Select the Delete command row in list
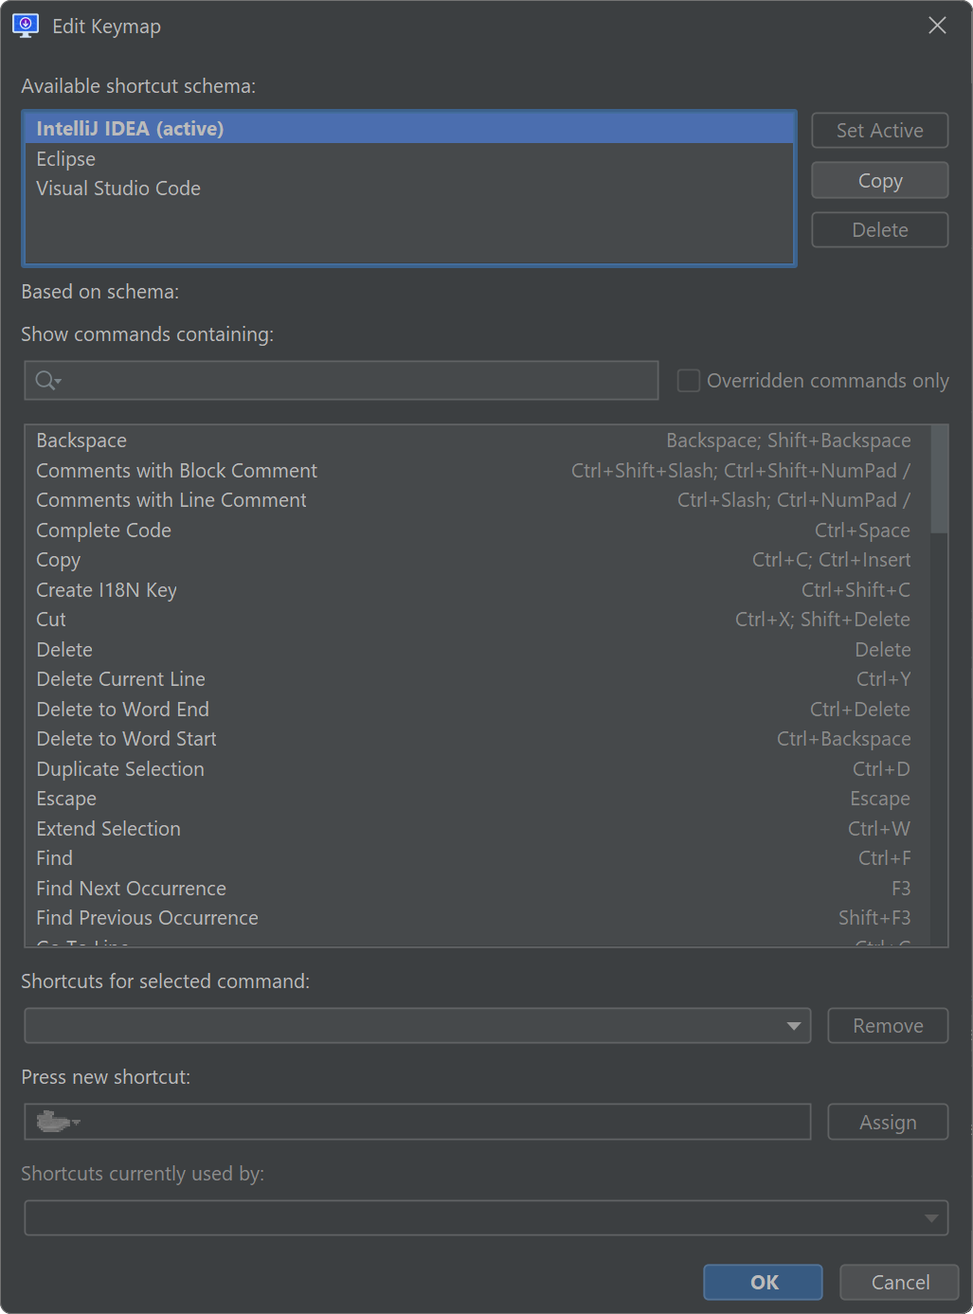The height and width of the screenshot is (1314, 973). point(477,650)
